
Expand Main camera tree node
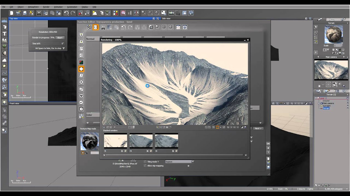(x=319, y=103)
